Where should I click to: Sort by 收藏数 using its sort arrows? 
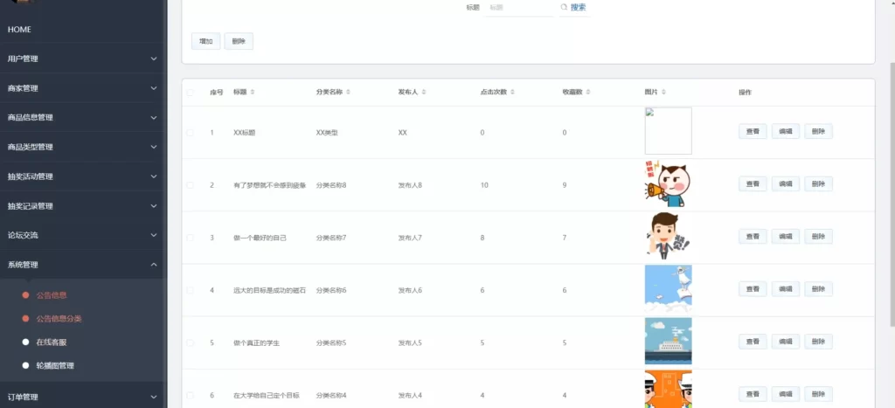click(589, 93)
